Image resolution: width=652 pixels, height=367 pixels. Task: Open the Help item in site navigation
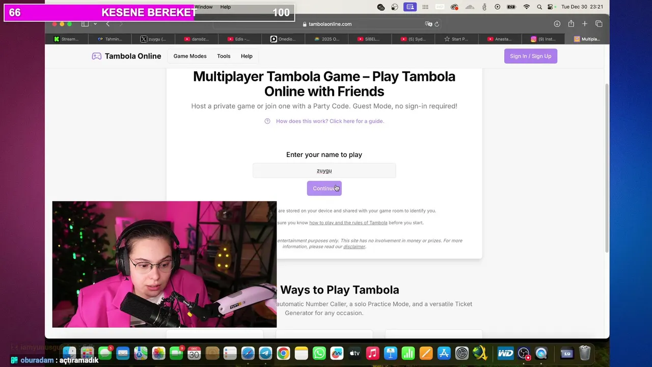[x=247, y=56]
